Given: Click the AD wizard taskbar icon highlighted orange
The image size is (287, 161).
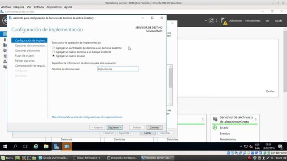Looking at the screenshot, I should [67, 146].
